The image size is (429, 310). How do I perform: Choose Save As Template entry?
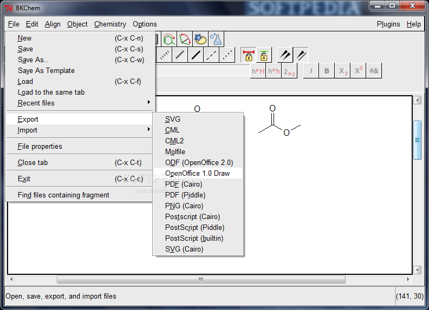point(80,71)
